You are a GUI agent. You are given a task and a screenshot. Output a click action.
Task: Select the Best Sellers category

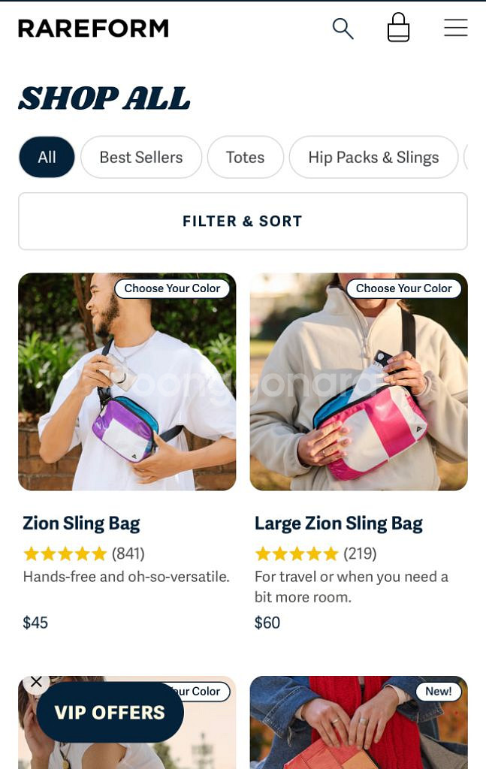[141, 157]
